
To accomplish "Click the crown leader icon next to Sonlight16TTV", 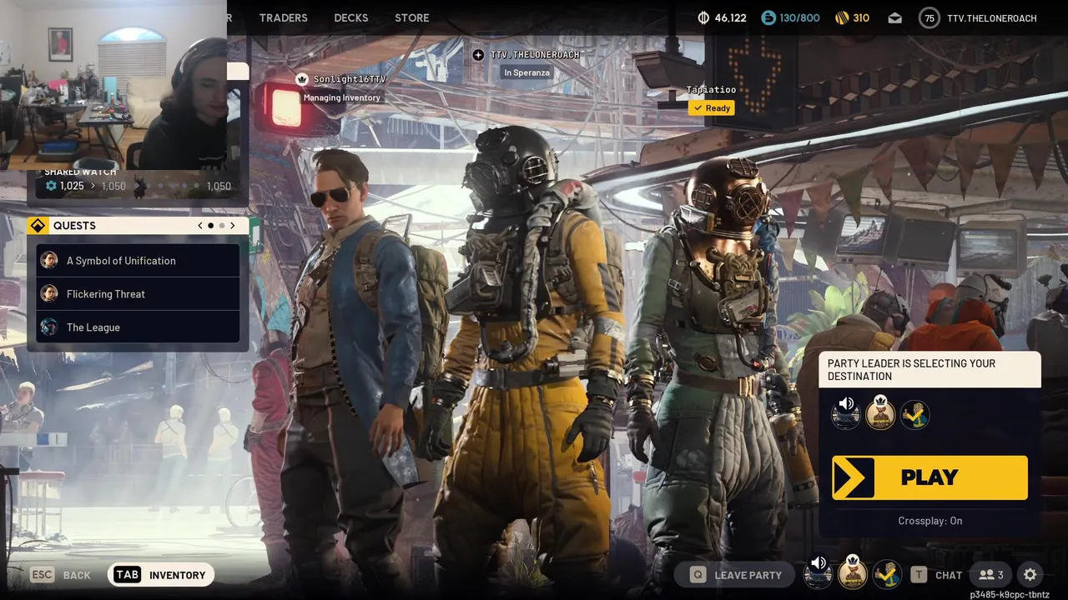I will (302, 79).
